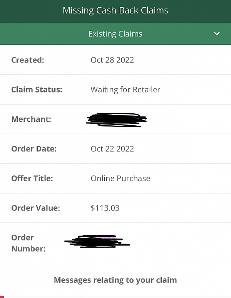The width and height of the screenshot is (231, 298).
Task: Click the scribbled-out order number
Action: 97,241
